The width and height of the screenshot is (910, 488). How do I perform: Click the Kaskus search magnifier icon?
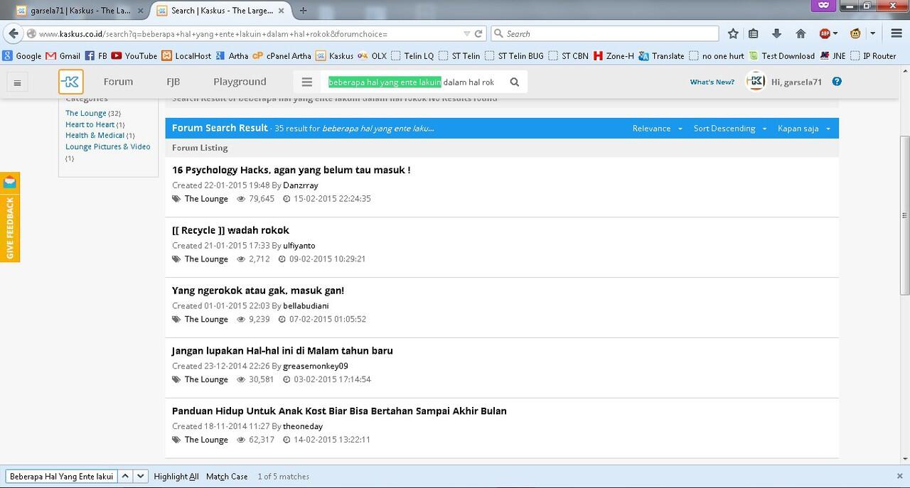pyautogui.click(x=515, y=82)
